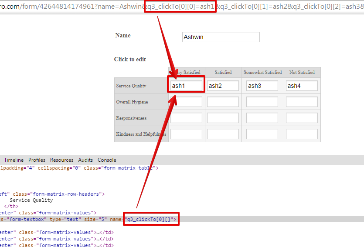The height and width of the screenshot is (247, 364).
Task: Click the Service Quality box containing ash1
Action: coord(186,86)
